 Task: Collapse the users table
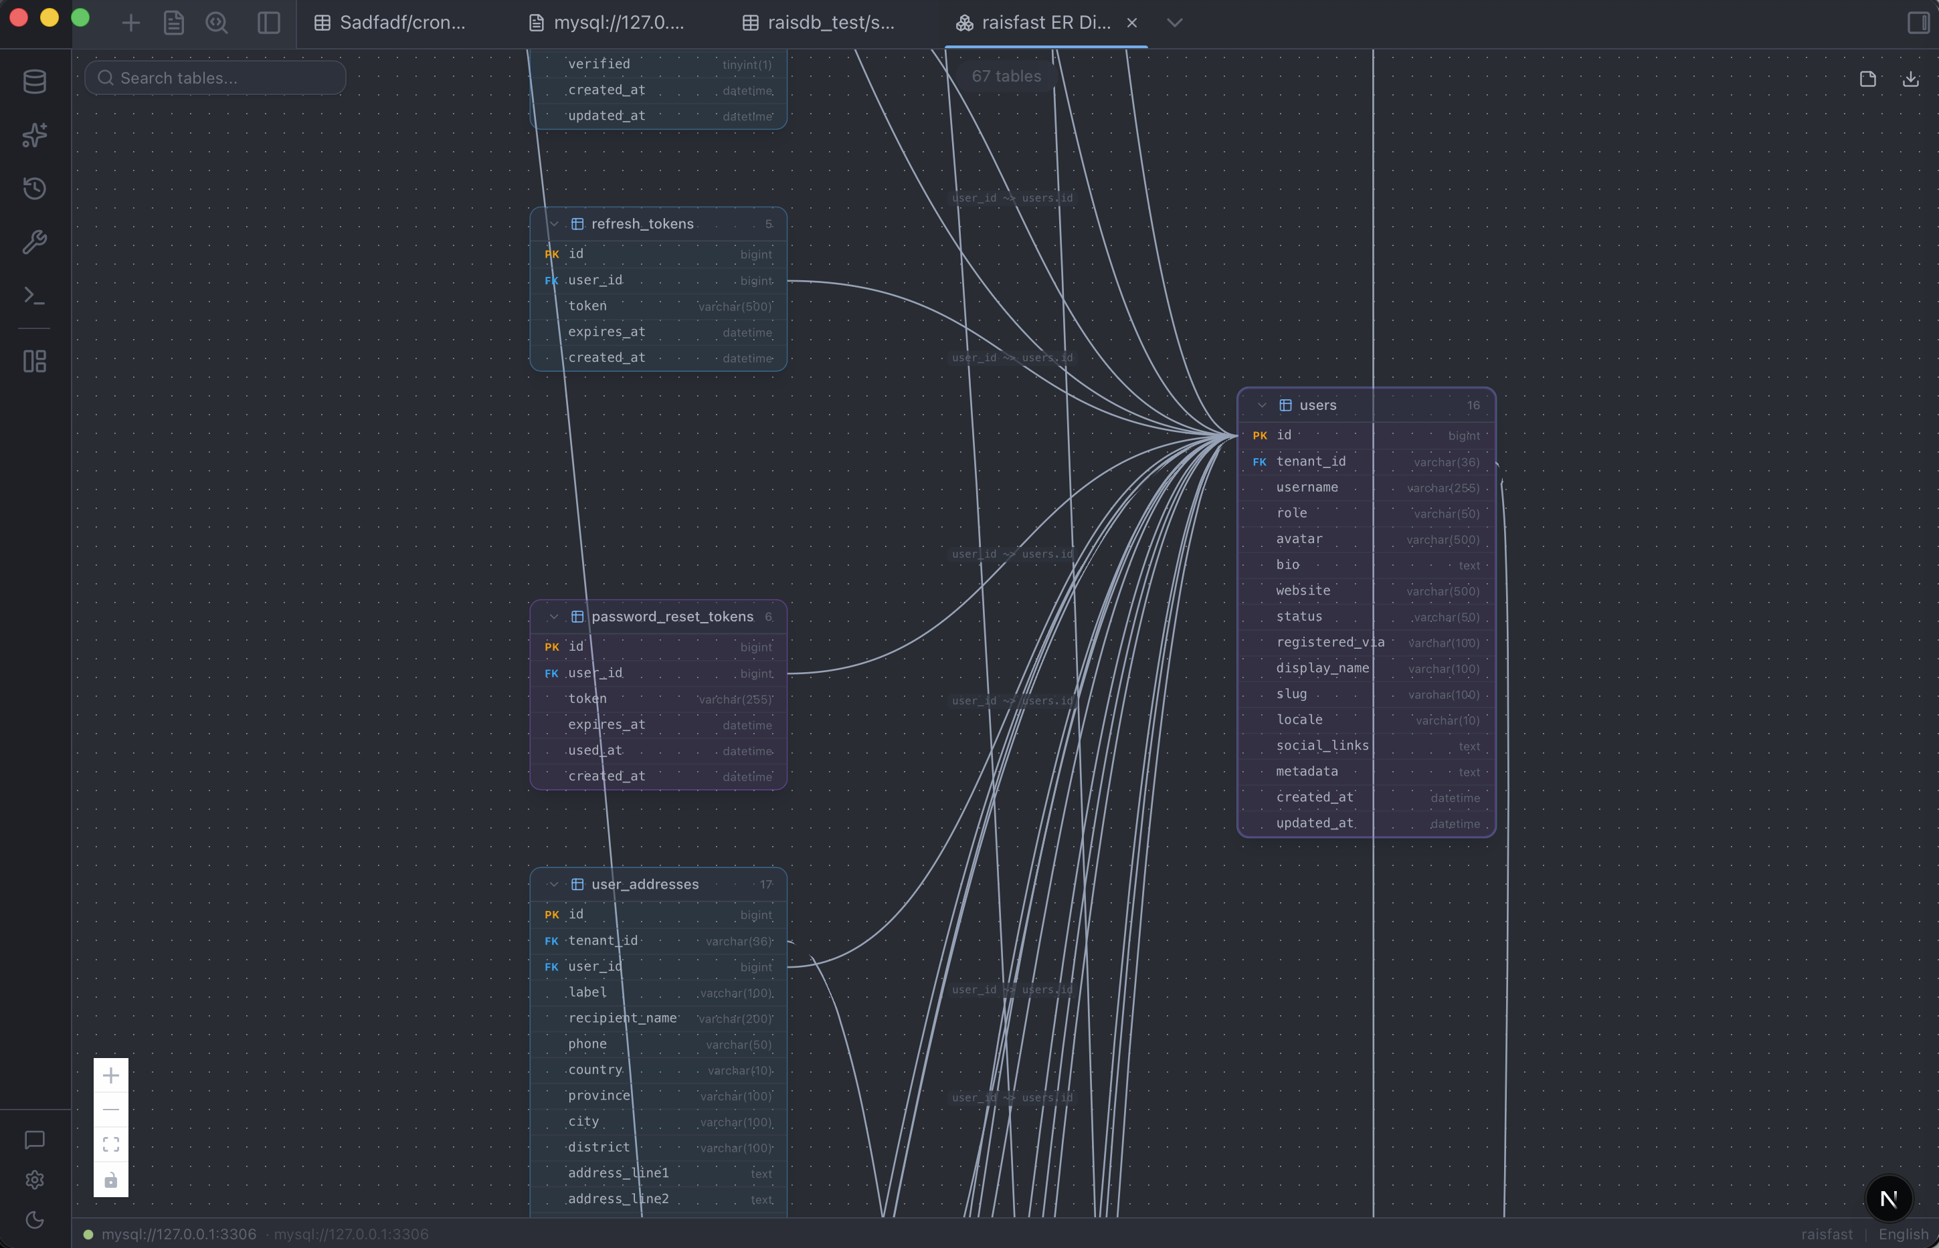(x=1262, y=405)
